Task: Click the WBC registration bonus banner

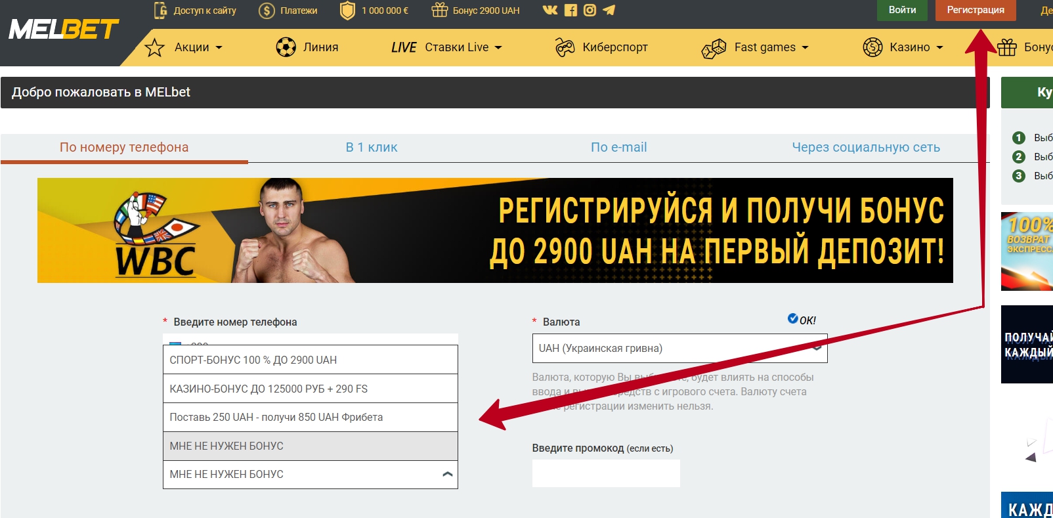Action: click(495, 230)
